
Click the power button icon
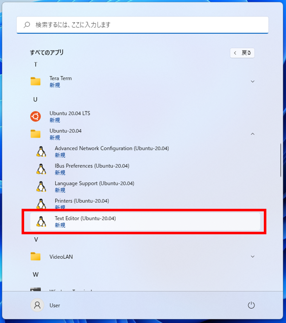251,305
